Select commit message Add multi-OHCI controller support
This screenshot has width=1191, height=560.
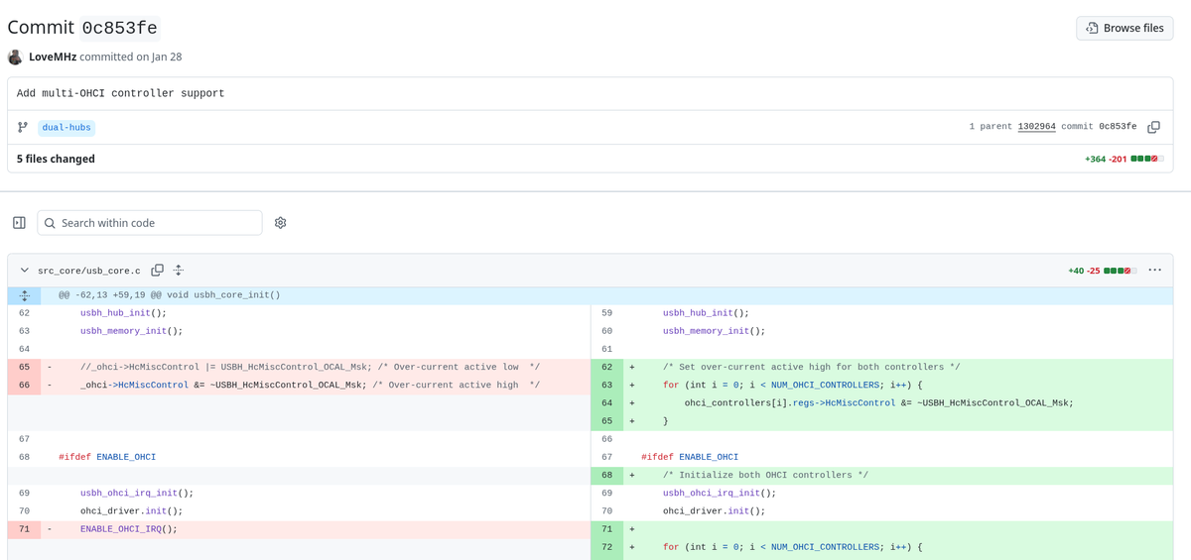click(120, 93)
